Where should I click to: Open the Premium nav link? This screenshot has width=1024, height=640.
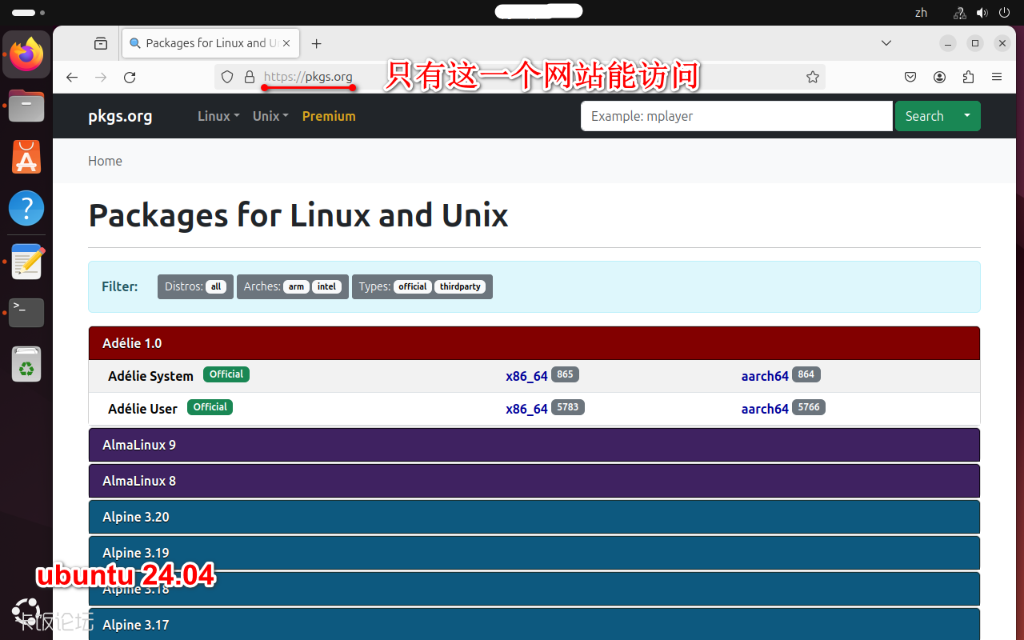tap(329, 116)
